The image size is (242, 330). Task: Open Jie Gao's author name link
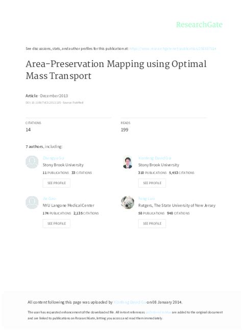(49, 198)
